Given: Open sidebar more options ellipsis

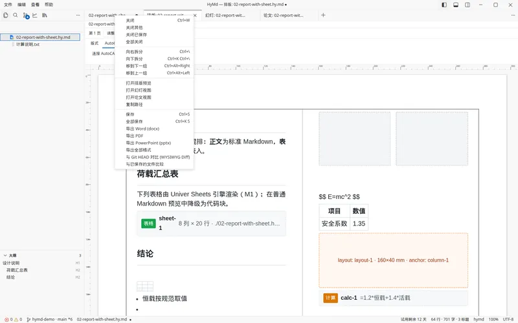Looking at the screenshot, I should tap(78, 15).
